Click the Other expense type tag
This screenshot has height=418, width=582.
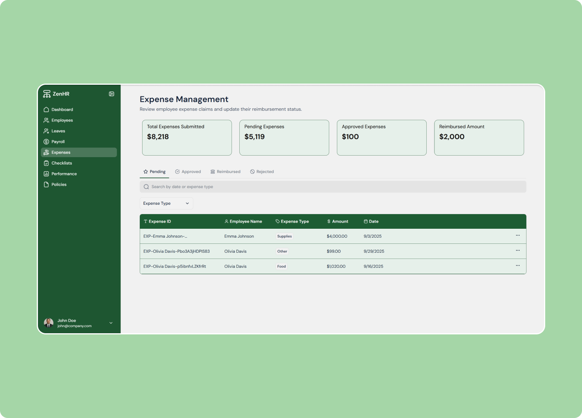(282, 252)
